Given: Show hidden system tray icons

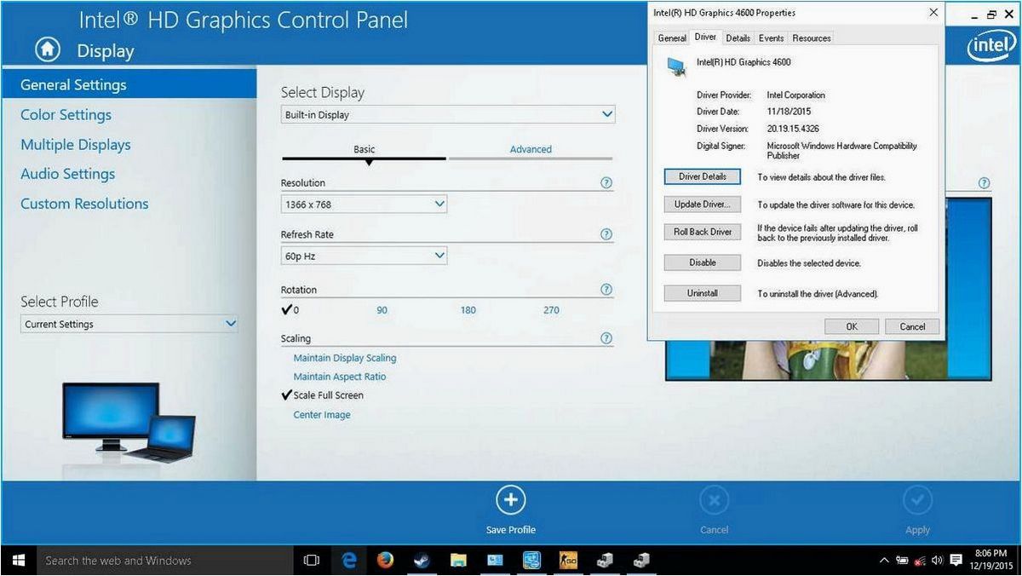Looking at the screenshot, I should pyautogui.click(x=884, y=561).
